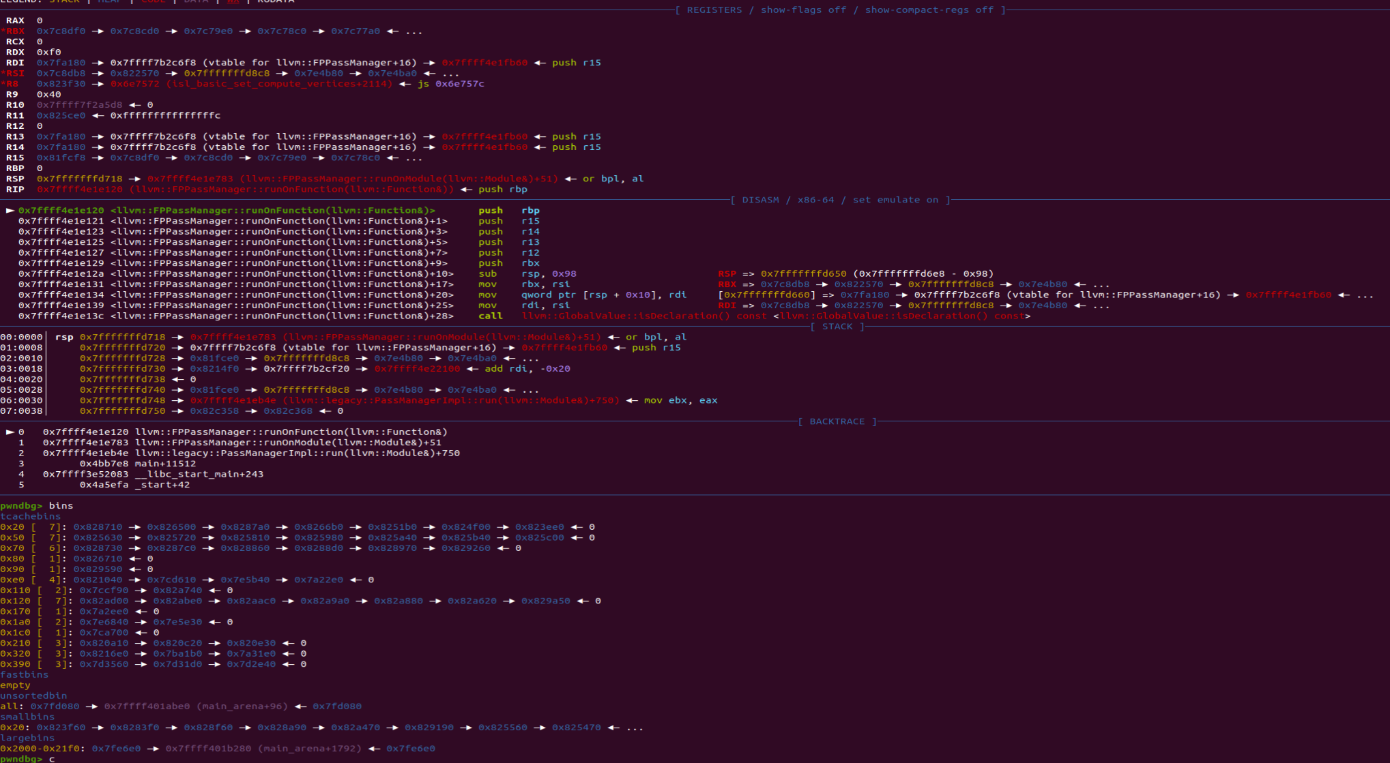Click backtrace frame __libc_start_main+243
This screenshot has height=763, width=1390.
[141, 475]
